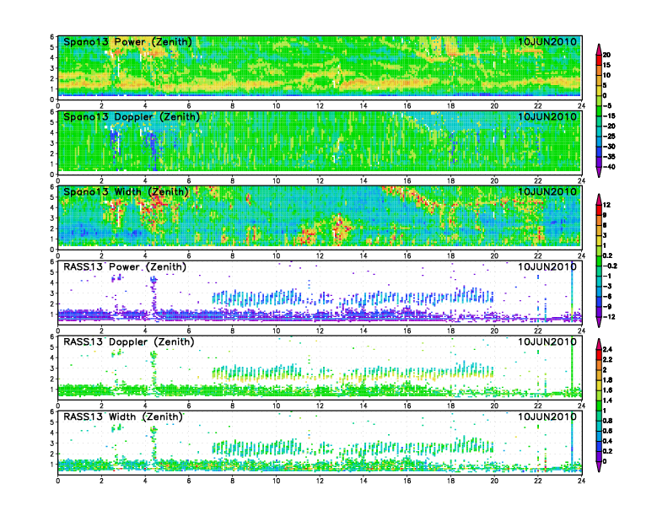Click hour 18 tick under the RASS13 Power panel
668x516 pixels.
click(450, 331)
